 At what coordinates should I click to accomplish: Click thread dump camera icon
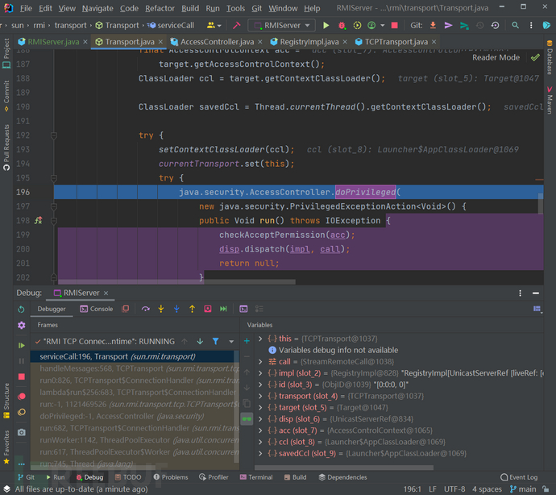tap(21, 432)
